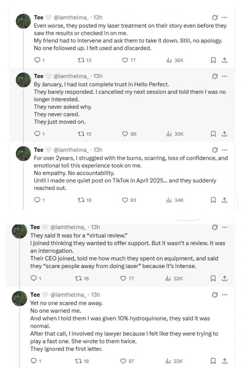Screen dimensions: 243x368
Task: Open @iamthelma_ handle on first tweet
Action: point(71,17)
